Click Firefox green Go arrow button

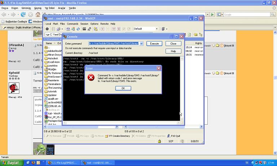[212, 14]
